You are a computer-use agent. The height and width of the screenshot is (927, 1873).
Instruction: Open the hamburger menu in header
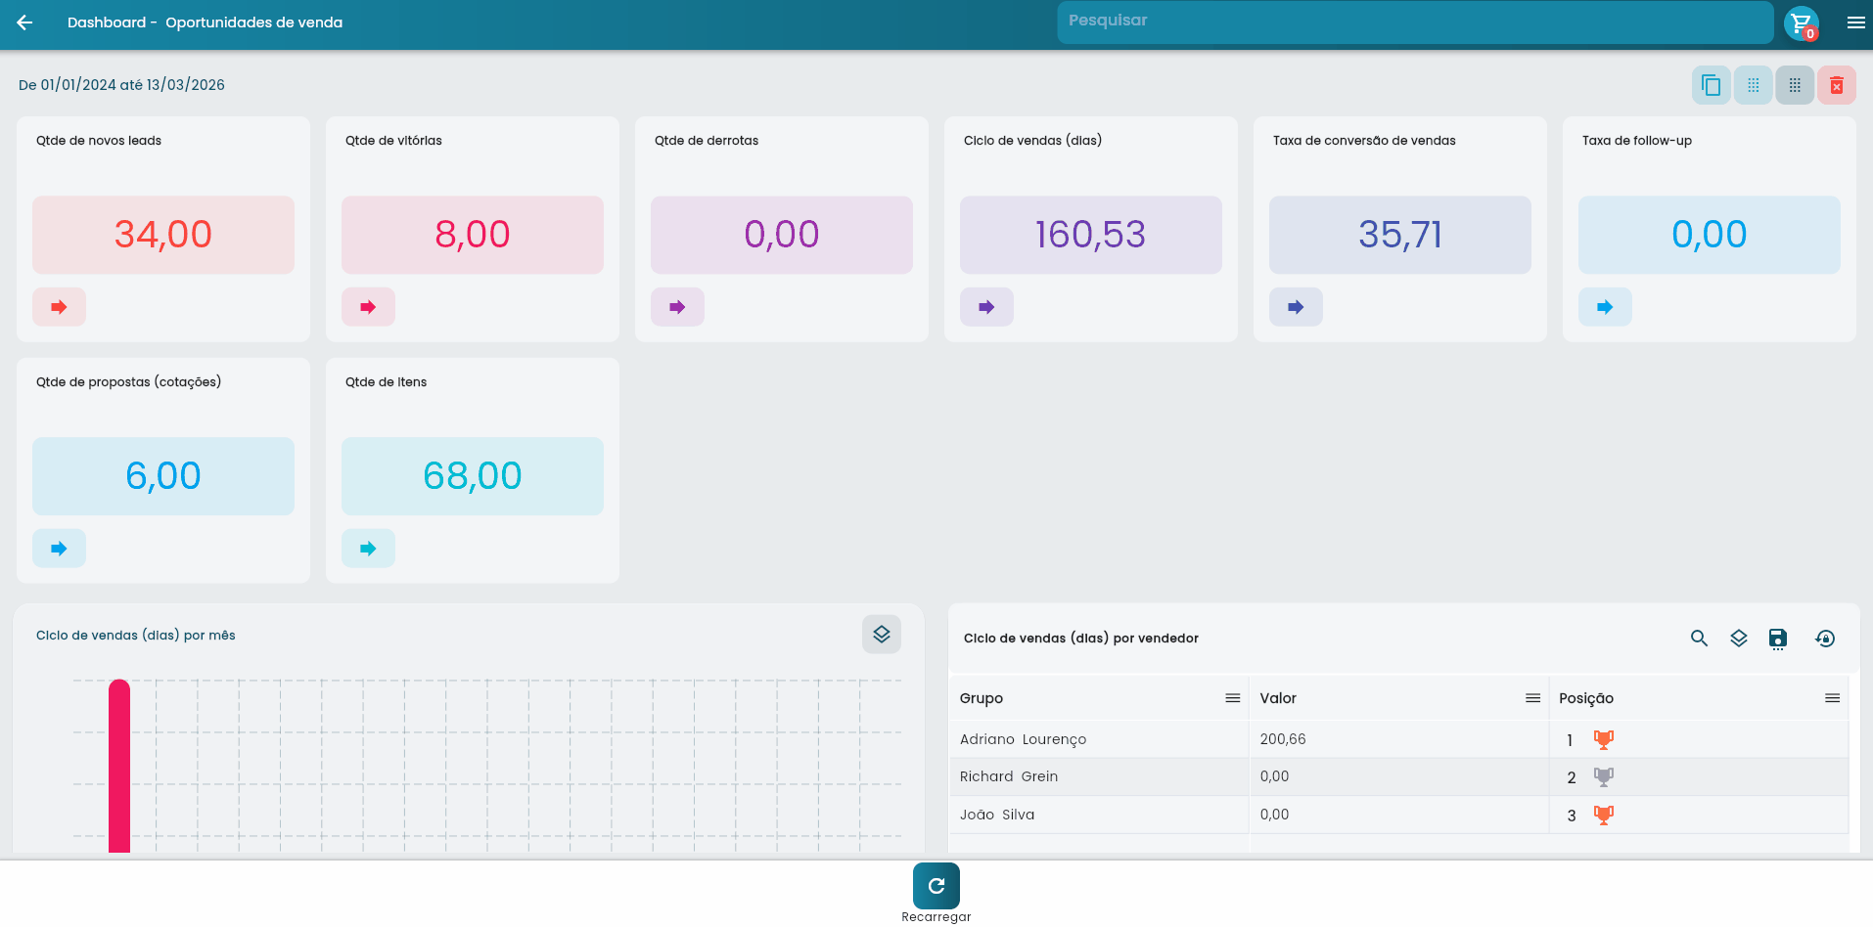click(x=1855, y=22)
